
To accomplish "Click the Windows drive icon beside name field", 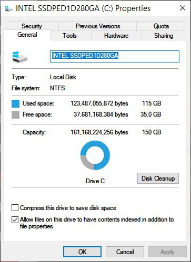I will (x=20, y=57).
